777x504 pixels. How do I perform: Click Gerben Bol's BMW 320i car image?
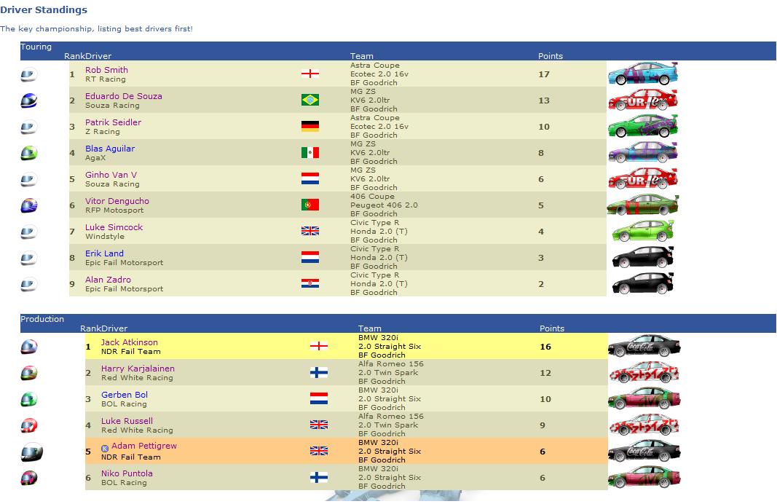644,399
